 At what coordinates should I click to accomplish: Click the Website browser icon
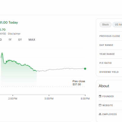100,105
